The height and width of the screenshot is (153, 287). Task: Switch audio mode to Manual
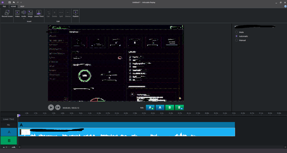[x=237, y=40]
